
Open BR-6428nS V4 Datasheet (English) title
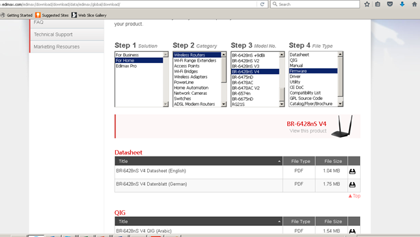tap(151, 171)
